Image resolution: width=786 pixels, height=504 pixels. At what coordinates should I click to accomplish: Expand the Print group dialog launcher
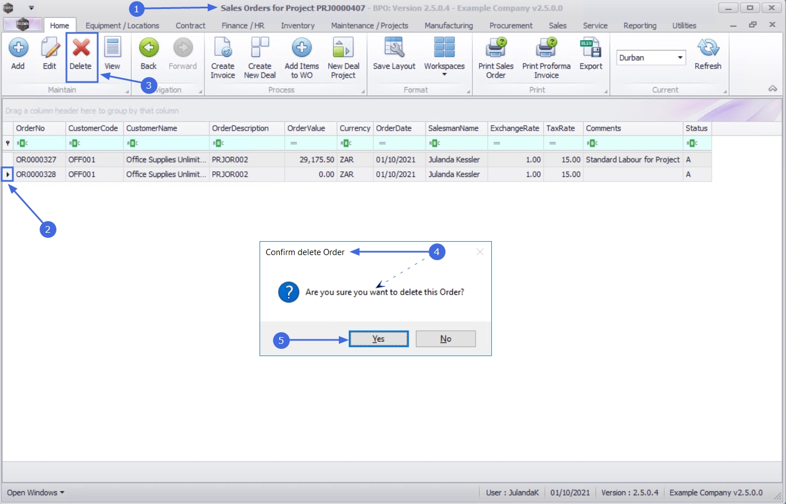(606, 92)
